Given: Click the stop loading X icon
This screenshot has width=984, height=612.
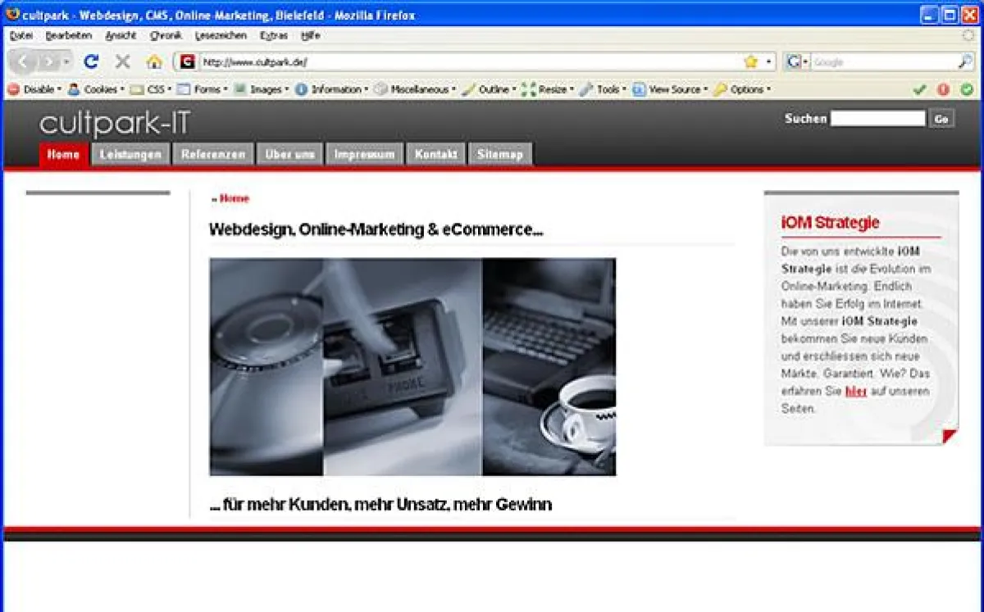Looking at the screenshot, I should click(x=123, y=61).
